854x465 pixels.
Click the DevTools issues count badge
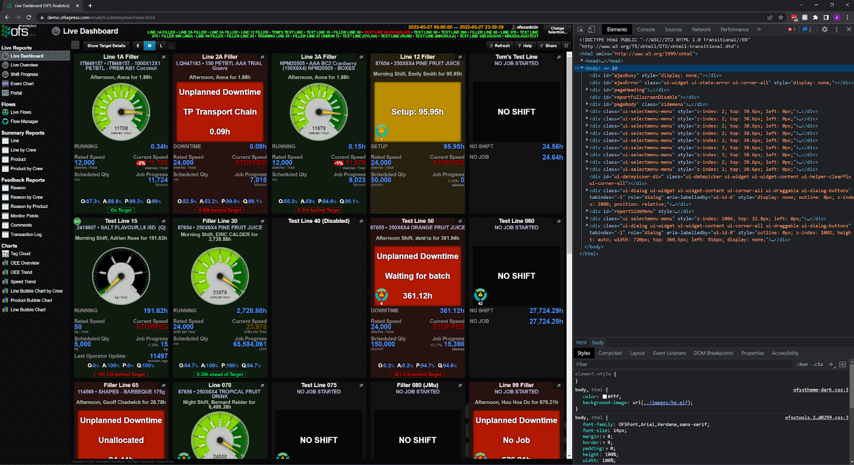(807, 29)
